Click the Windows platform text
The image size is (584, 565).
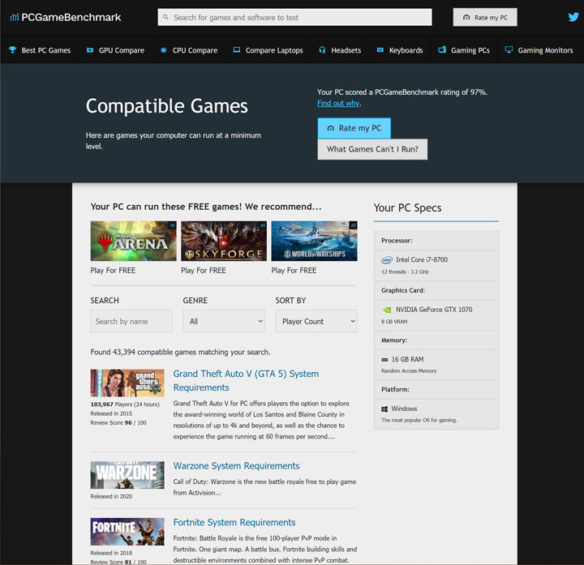(x=404, y=409)
